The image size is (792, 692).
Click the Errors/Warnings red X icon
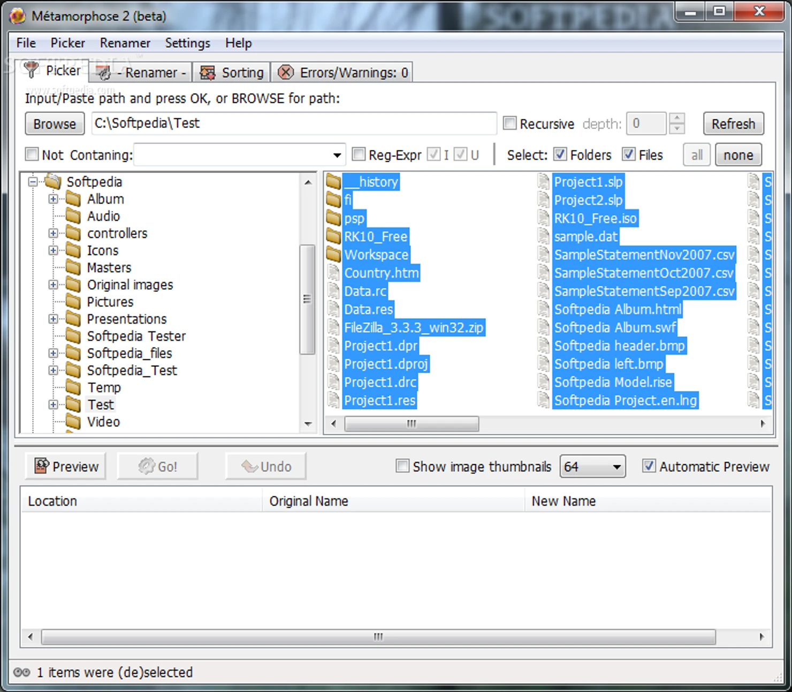[x=286, y=72]
